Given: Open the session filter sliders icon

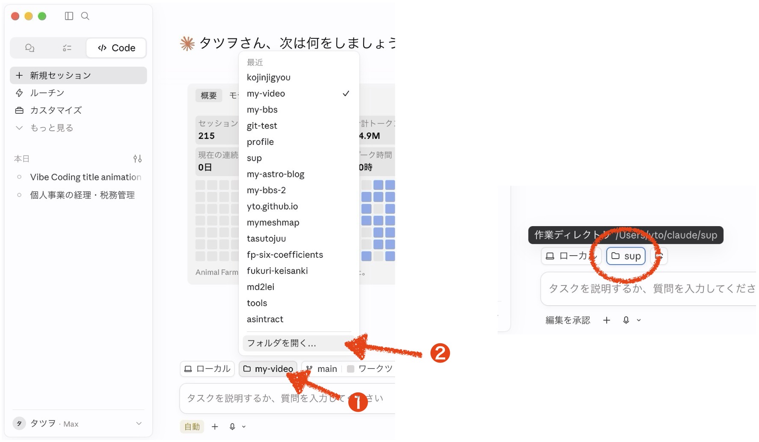Looking at the screenshot, I should tap(137, 159).
